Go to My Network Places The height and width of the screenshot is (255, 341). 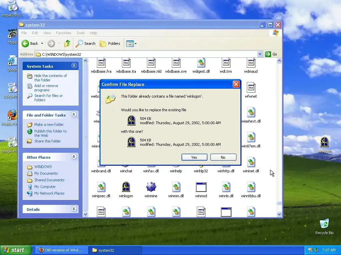point(49,194)
